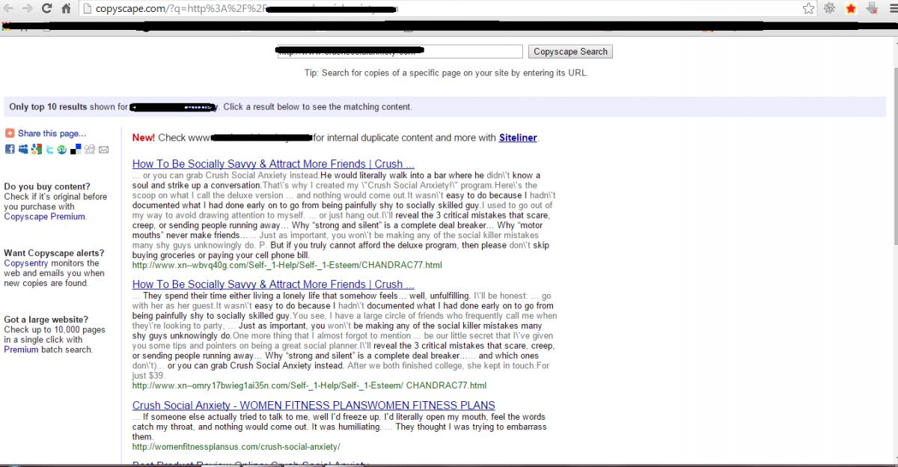The image size is (898, 467).
Task: Open the red star extension icon
Action: click(x=852, y=9)
